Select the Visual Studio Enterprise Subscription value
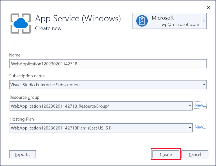Viewport: 216px width, 166px height. point(45,85)
